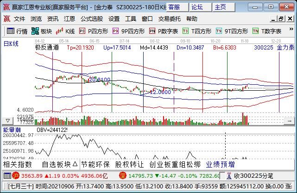Screen dimensions: 297x193
Task: Click the antenna data-receive icon
Action: pos(229,176)
